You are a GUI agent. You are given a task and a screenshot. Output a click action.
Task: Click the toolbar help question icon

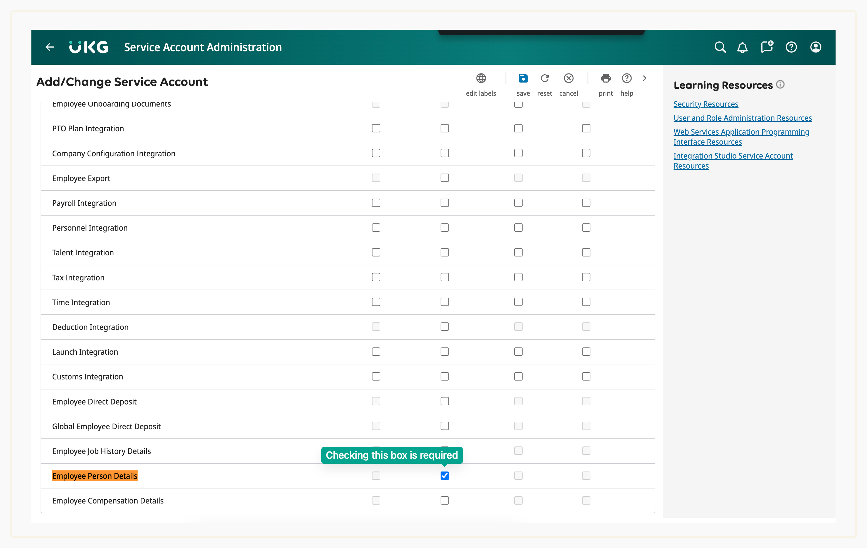tap(627, 78)
